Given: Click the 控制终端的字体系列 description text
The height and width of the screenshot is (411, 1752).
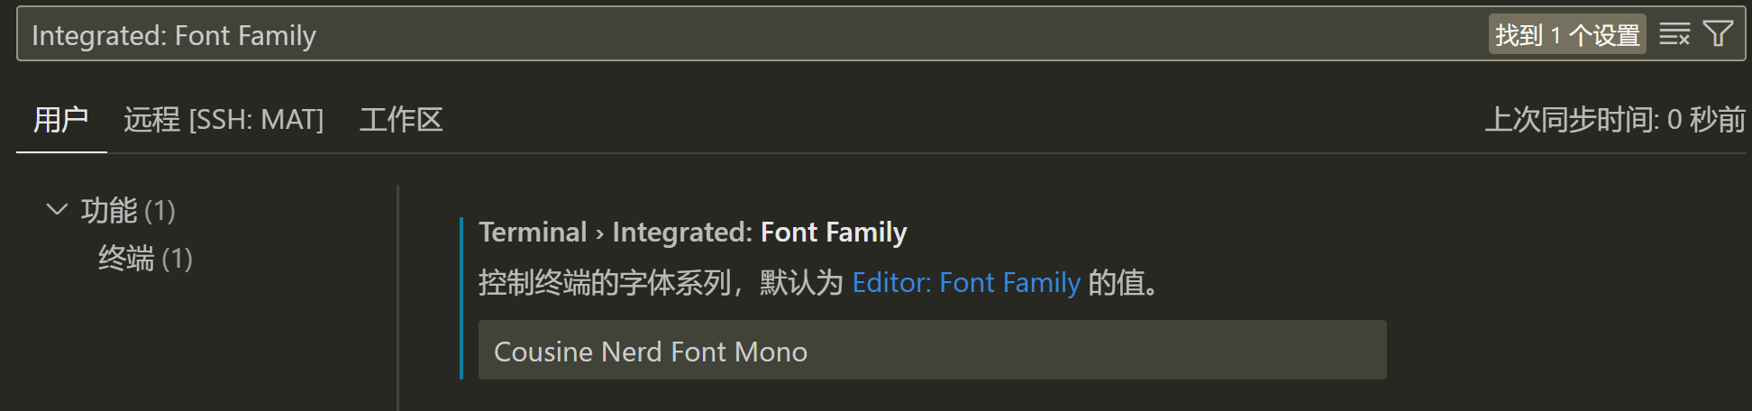Looking at the screenshot, I should (604, 283).
